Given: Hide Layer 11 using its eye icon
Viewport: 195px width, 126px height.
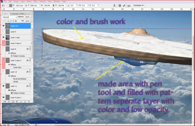Looking at the screenshot, I should pyautogui.click(x=4, y=86).
